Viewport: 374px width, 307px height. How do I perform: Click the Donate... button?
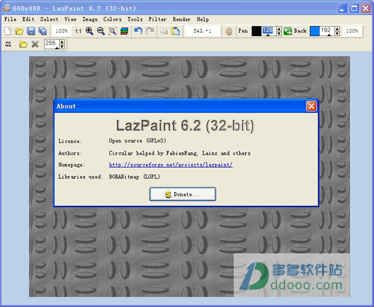[183, 194]
